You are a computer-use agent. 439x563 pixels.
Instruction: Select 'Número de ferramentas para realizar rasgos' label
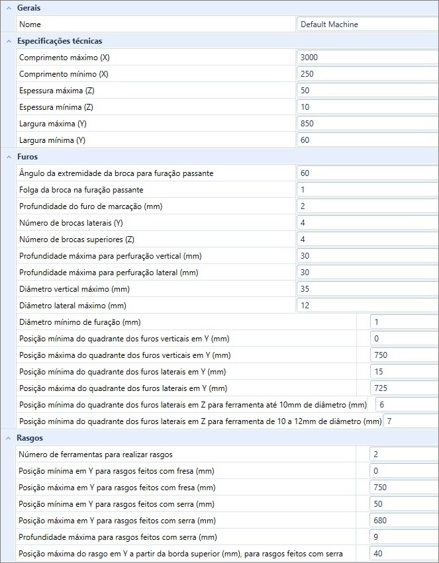[95, 455]
